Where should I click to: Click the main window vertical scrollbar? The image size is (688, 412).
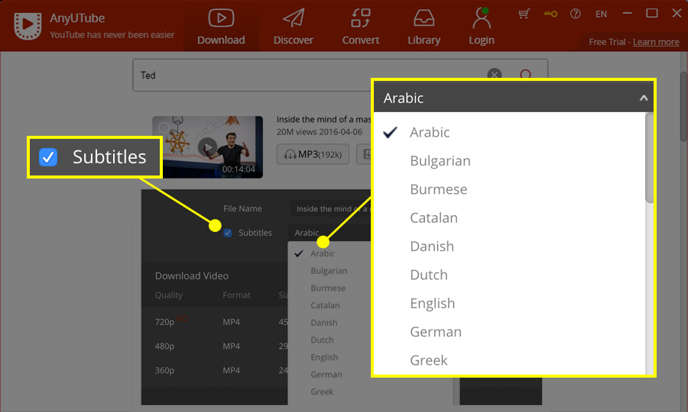point(683,108)
